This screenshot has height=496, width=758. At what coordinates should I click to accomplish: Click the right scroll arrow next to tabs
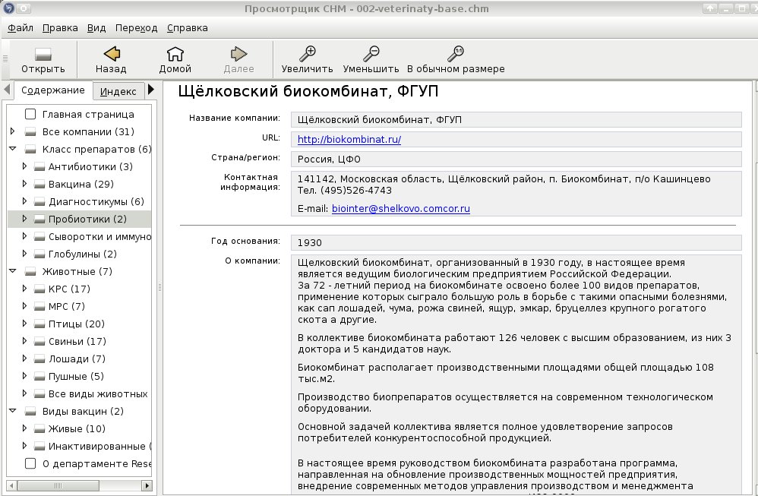coord(151,90)
